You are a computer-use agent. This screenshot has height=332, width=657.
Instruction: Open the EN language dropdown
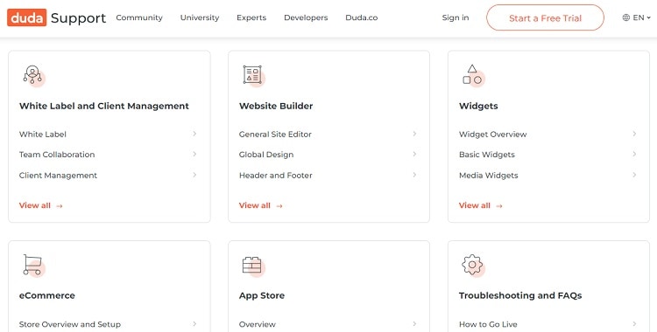(x=637, y=17)
